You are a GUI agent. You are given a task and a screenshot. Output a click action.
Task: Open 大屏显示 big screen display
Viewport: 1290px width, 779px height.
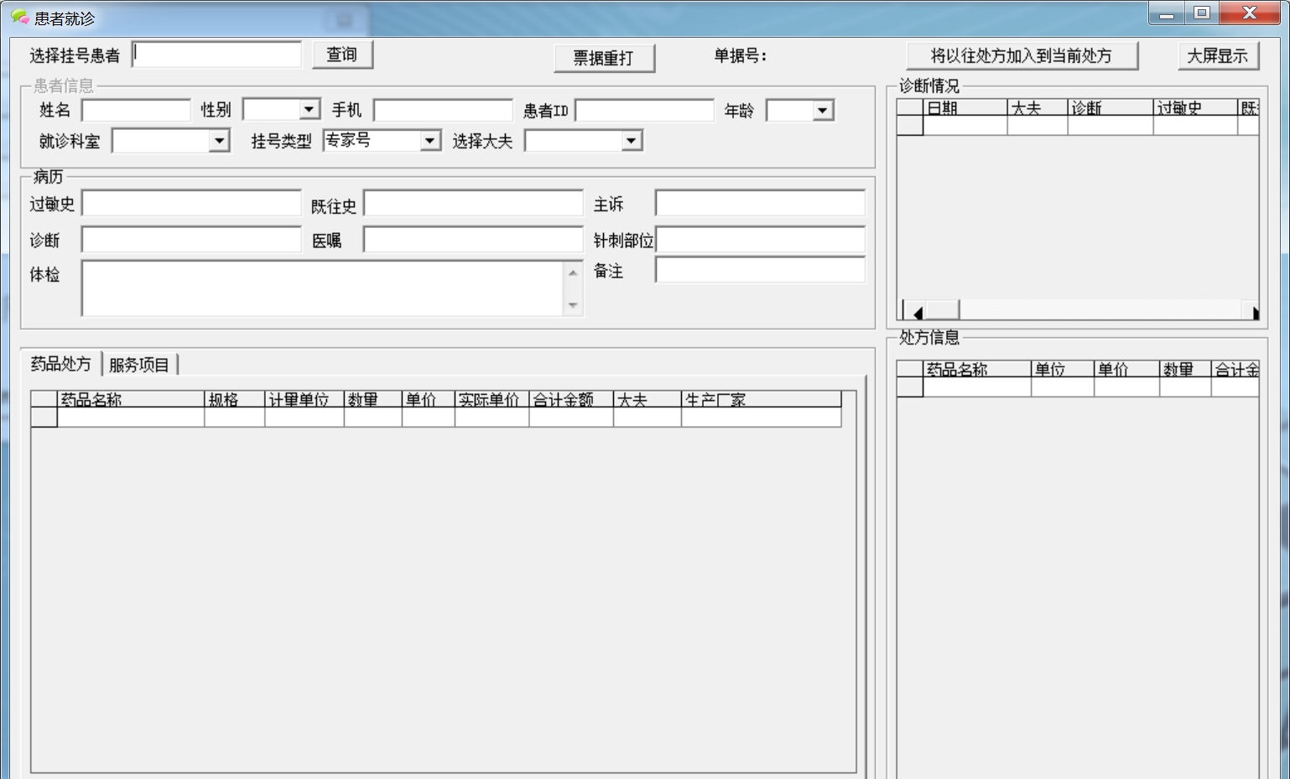pyautogui.click(x=1219, y=55)
